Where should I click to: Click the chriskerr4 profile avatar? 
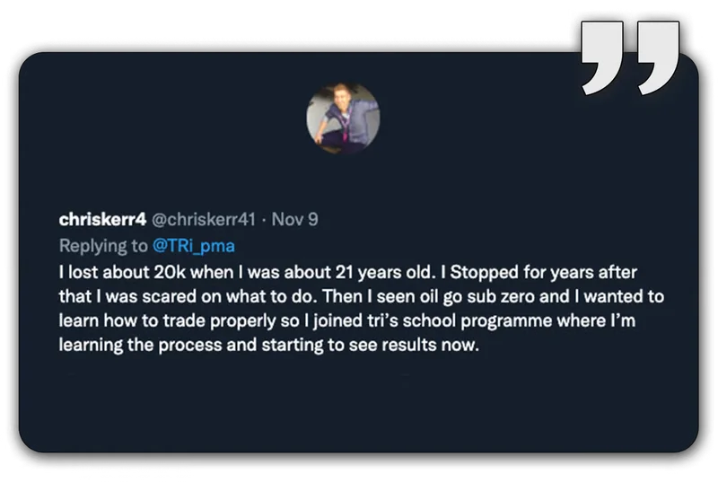tap(343, 119)
